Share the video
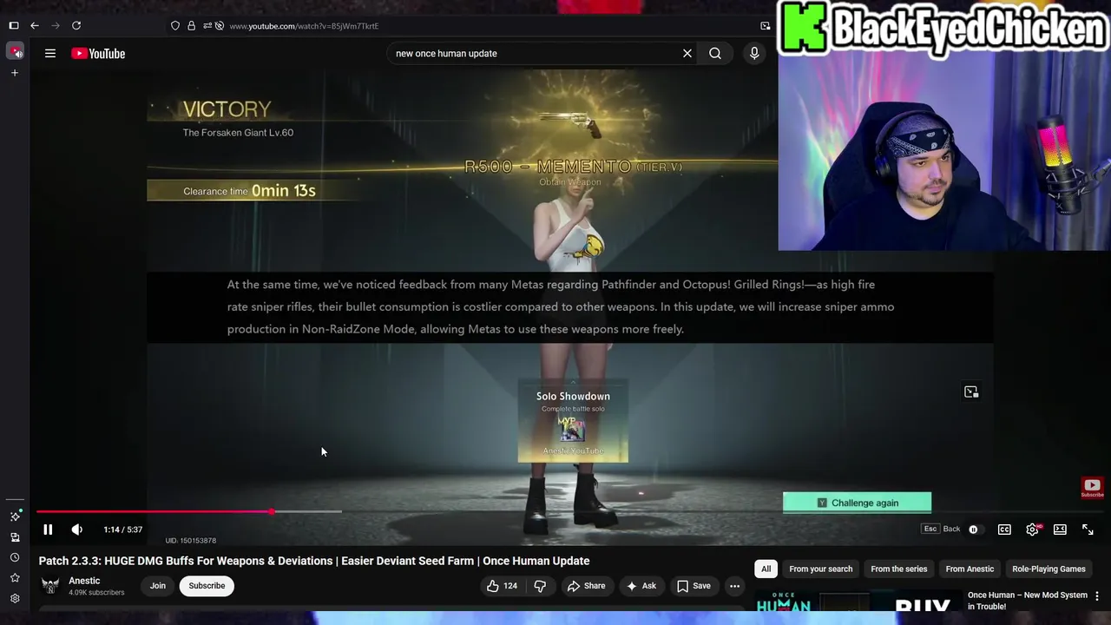The image size is (1111, 625). (586, 586)
